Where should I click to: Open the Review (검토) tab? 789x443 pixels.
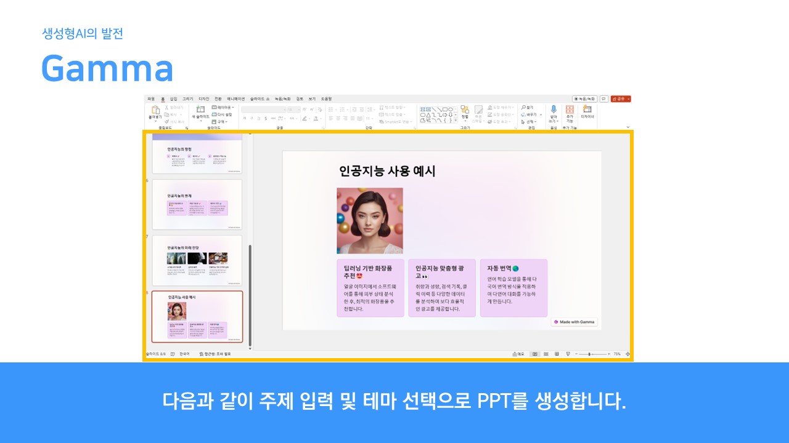[x=300, y=99]
